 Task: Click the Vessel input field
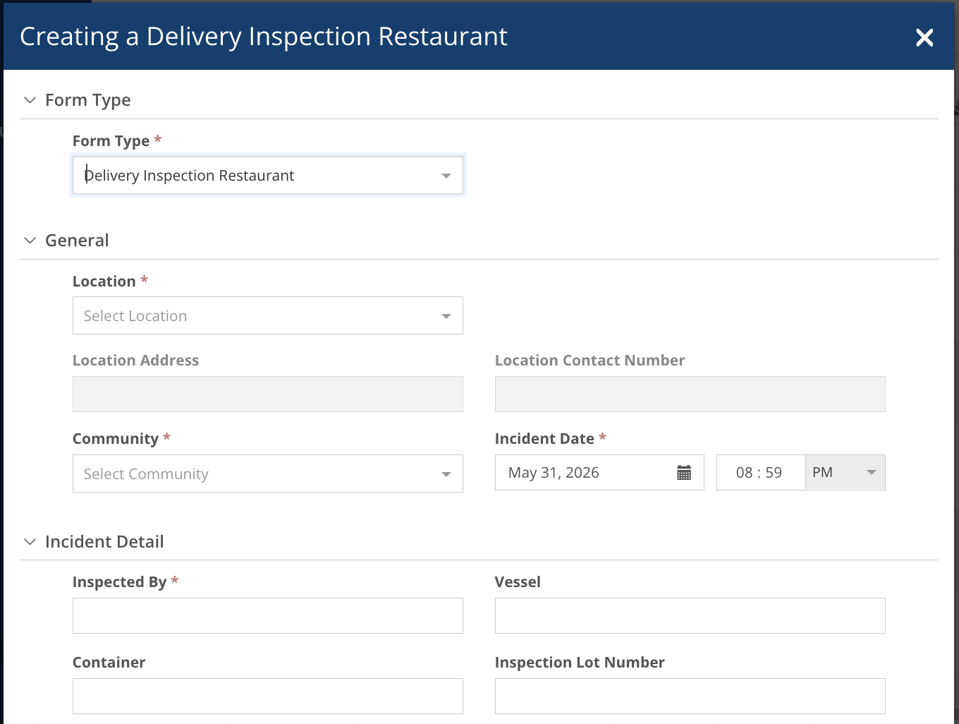690,616
